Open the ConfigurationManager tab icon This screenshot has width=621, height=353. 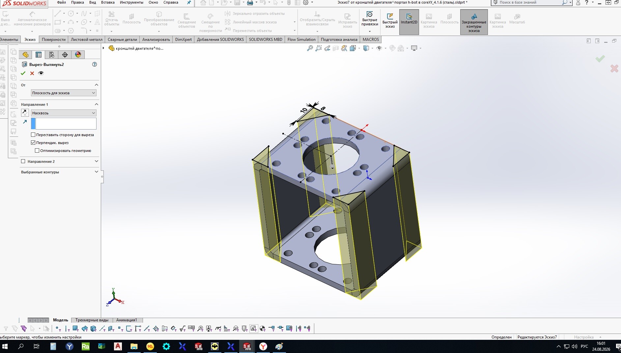point(51,55)
